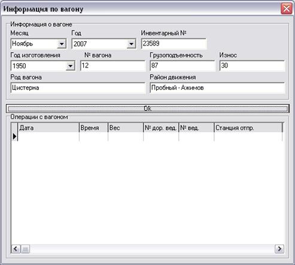Click the Время column header
The height and width of the screenshot is (265, 295).
[x=93, y=127]
